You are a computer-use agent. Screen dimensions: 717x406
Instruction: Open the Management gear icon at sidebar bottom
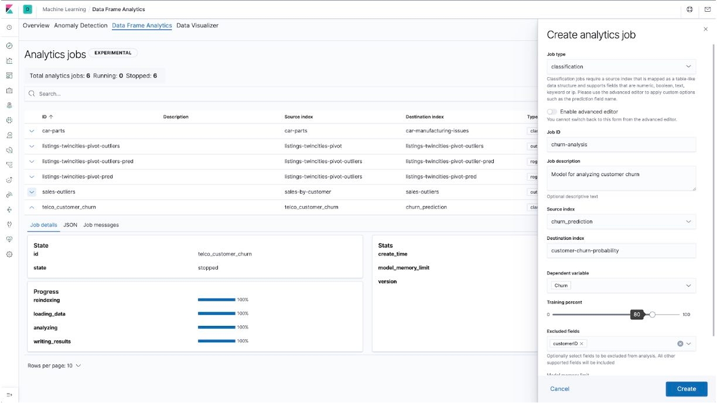click(8, 254)
